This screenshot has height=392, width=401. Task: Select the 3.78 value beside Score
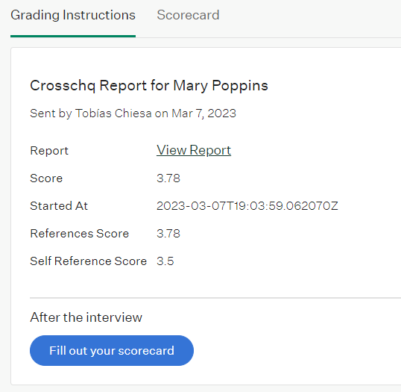(x=168, y=178)
